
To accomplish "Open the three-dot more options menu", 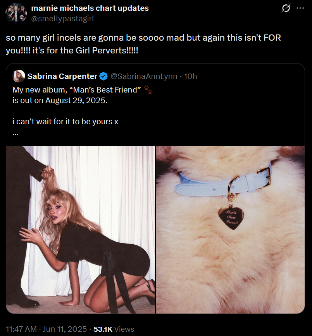I will (300, 8).
